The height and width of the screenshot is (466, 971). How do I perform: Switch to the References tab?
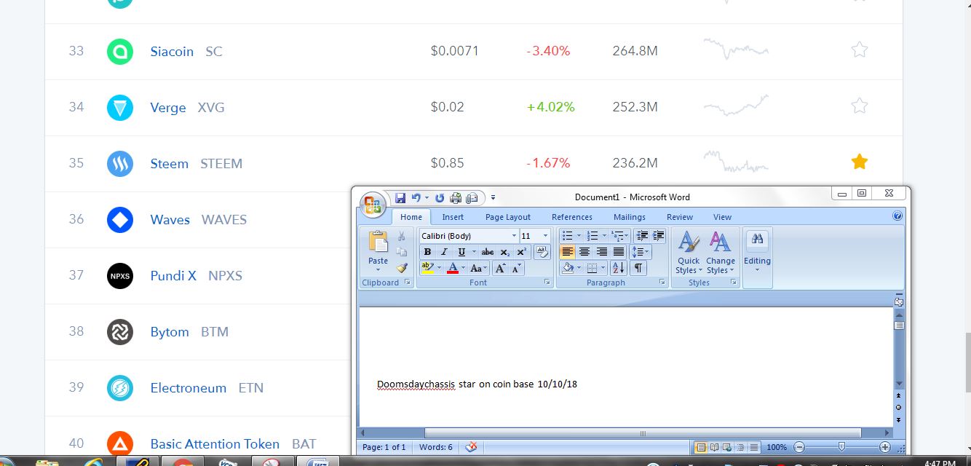click(x=572, y=217)
